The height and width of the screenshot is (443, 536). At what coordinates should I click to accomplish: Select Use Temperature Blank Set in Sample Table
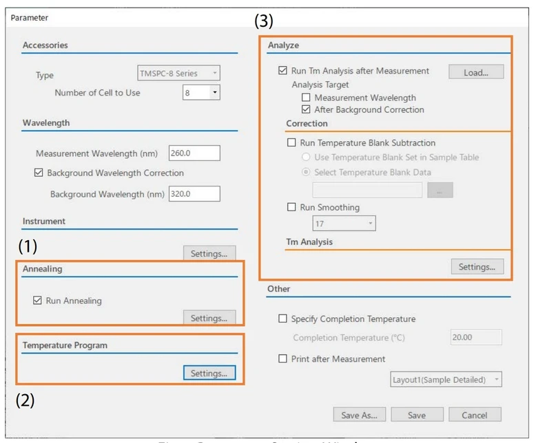pos(307,158)
